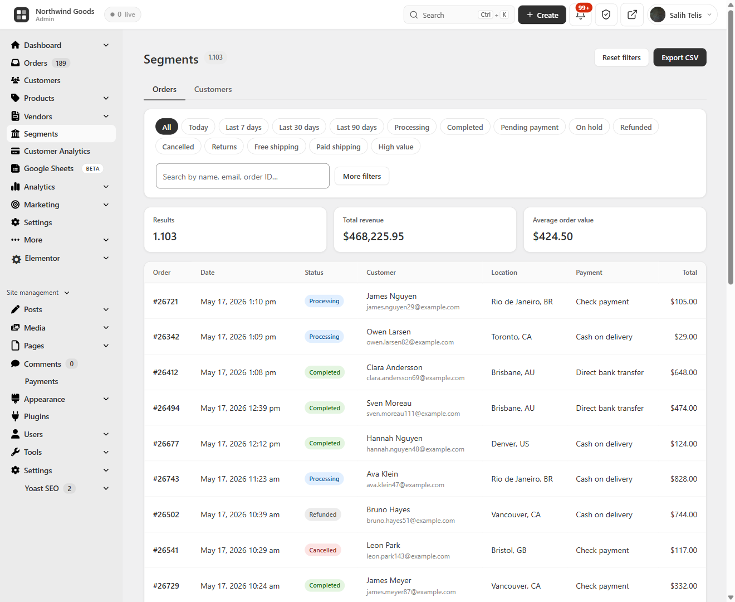Click the Products tag icon
The image size is (735, 602).
point(16,98)
